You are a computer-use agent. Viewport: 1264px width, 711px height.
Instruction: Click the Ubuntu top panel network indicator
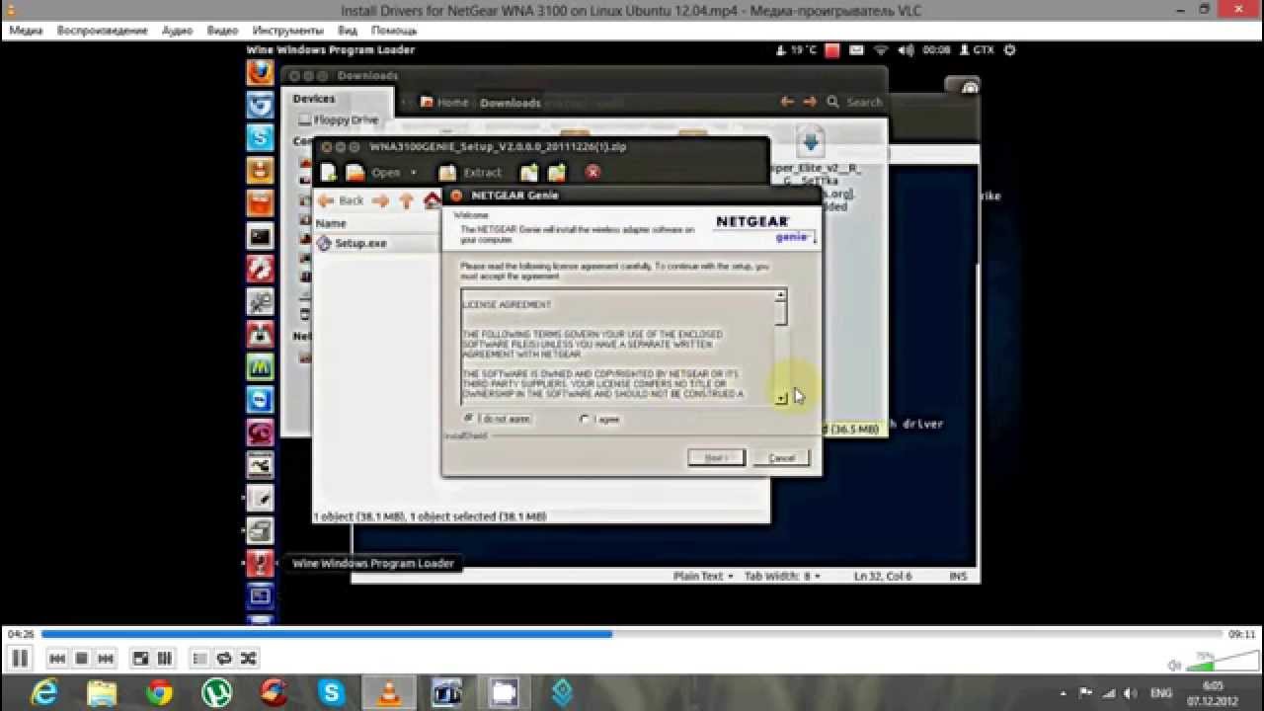[881, 49]
